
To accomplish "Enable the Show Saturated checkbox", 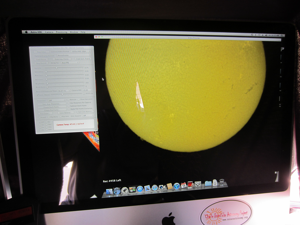I will (x=78, y=99).
